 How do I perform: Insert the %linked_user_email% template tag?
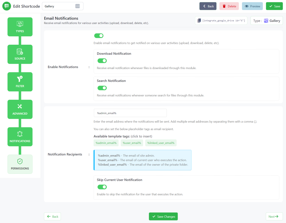161,143
